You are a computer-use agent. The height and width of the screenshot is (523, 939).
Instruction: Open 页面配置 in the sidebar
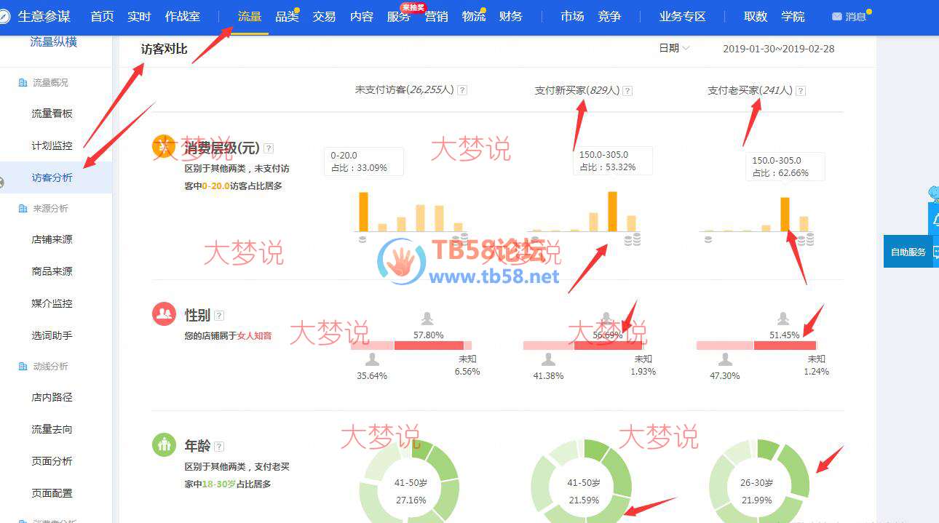coord(52,493)
